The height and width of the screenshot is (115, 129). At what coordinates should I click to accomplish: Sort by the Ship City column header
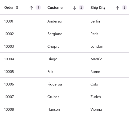(x=107, y=8)
